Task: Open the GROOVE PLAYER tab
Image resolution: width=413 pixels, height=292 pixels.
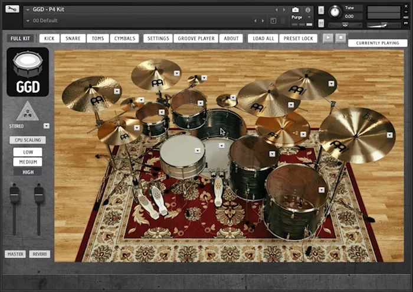Action: (x=196, y=38)
